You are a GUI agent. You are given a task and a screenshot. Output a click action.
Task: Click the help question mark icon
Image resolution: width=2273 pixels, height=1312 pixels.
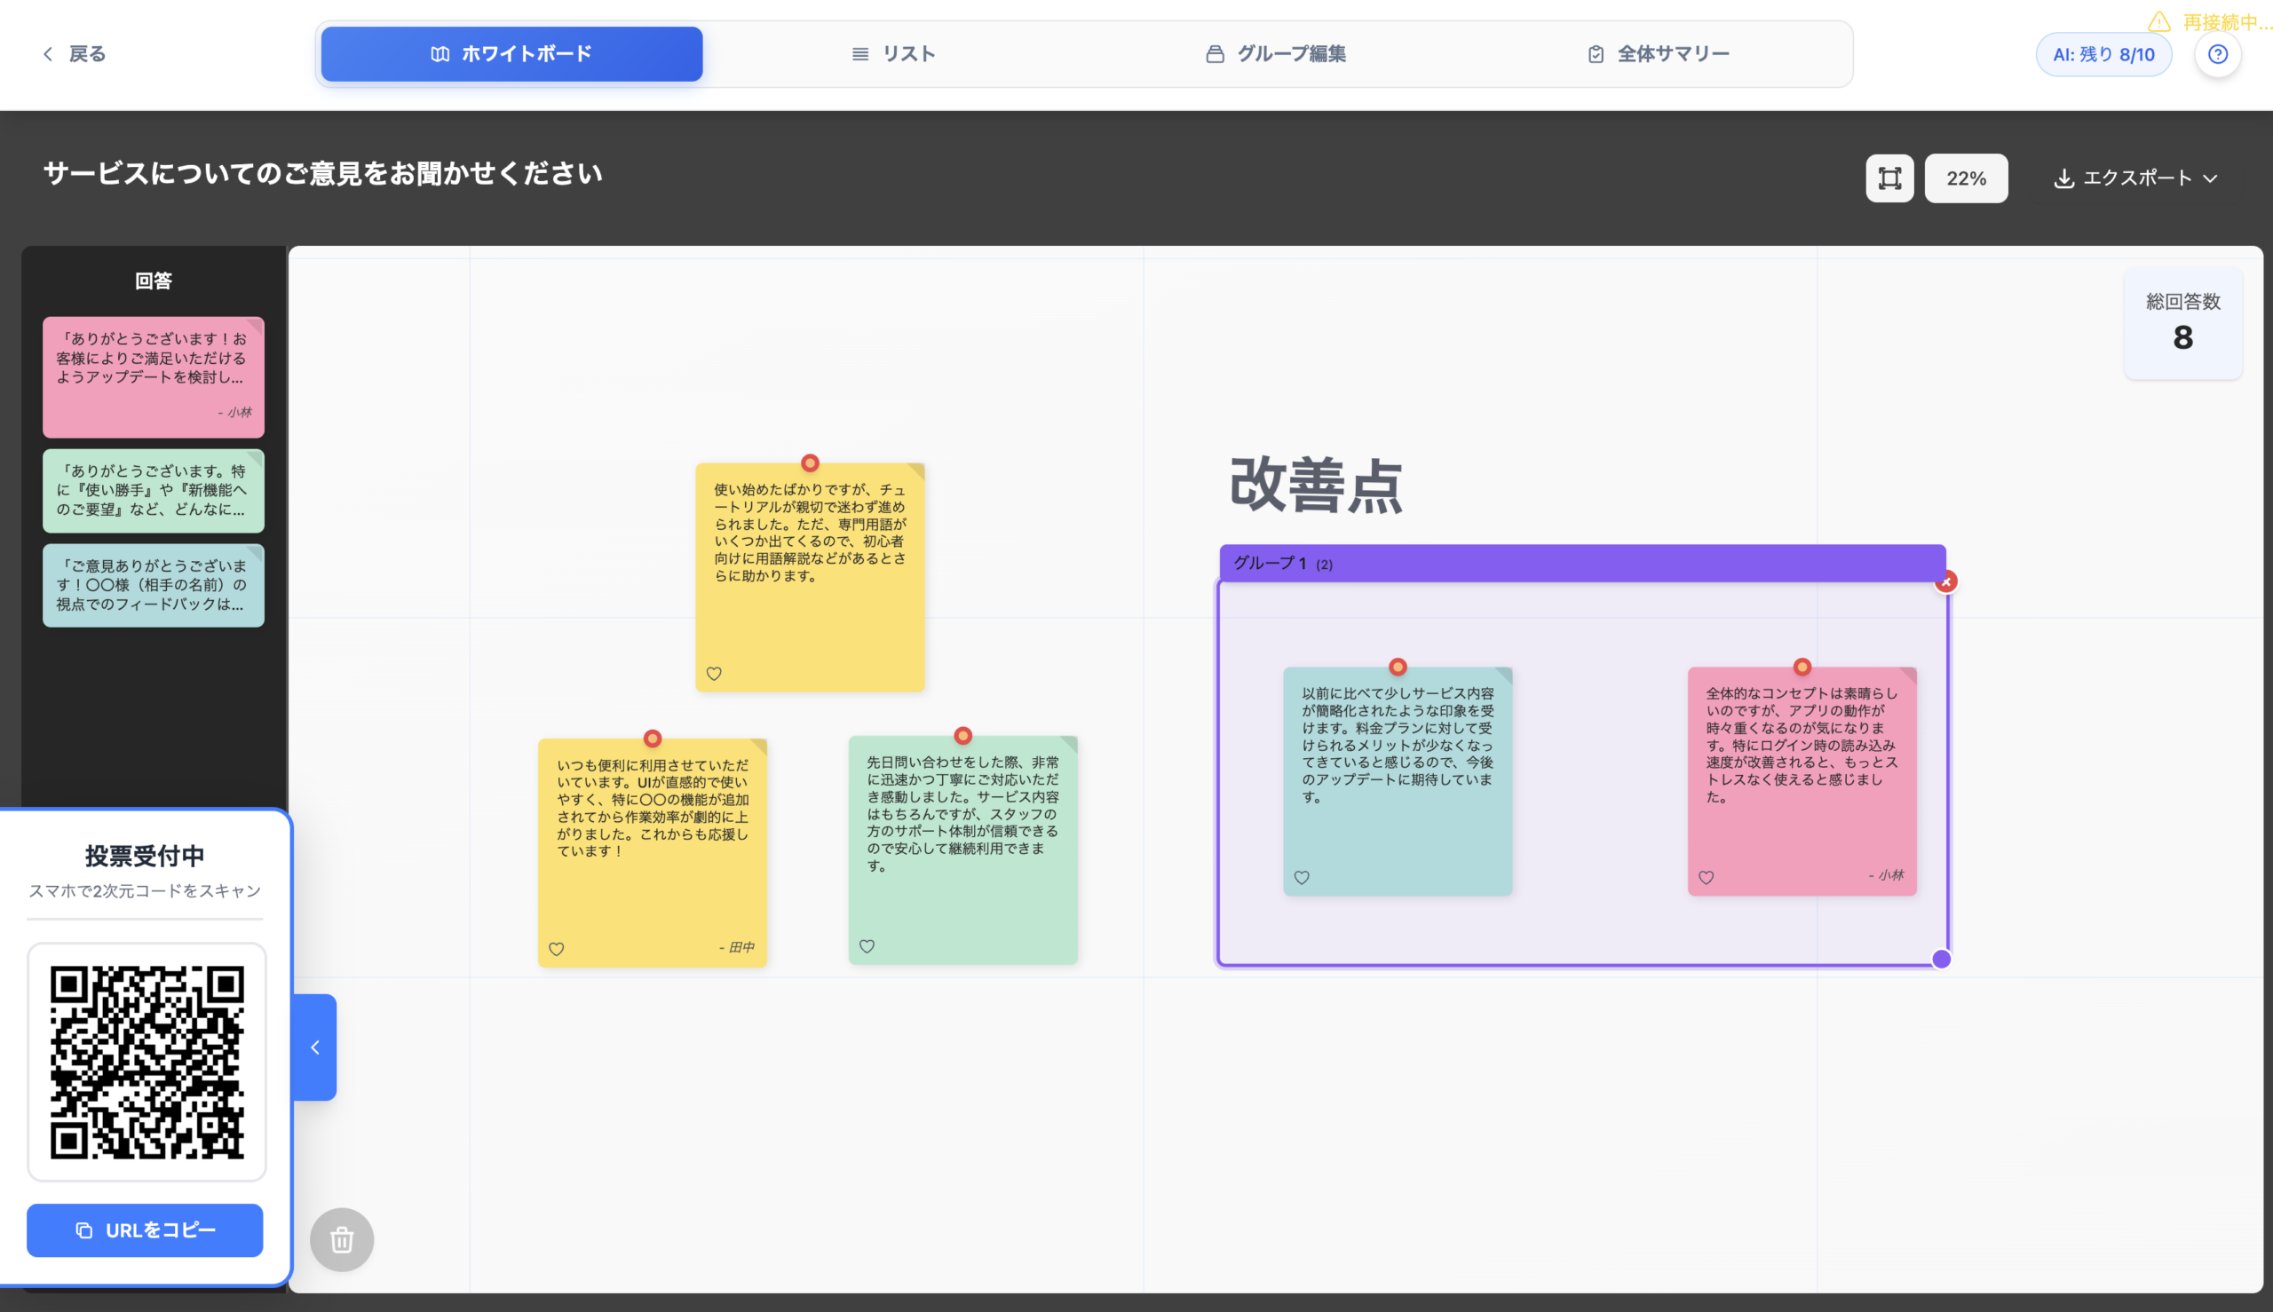point(2219,54)
